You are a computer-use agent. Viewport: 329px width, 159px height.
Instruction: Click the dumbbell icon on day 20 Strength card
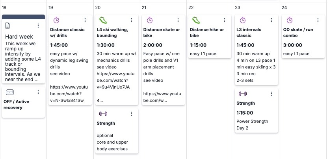point(103,114)
